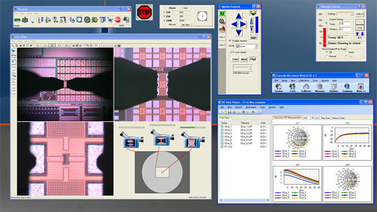The width and height of the screenshot is (377, 212).
Task: Click the light bulb icon in Nucleus toolbar
Action: [32, 19]
